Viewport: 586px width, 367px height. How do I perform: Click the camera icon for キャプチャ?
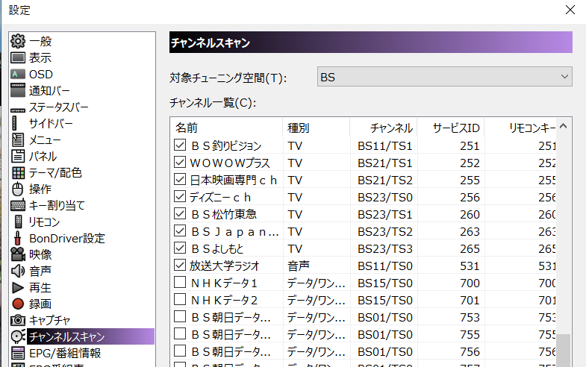click(18, 320)
